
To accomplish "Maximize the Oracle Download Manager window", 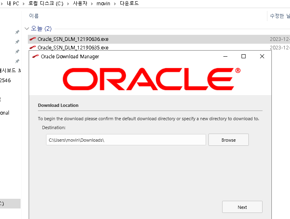I will point(244,56).
